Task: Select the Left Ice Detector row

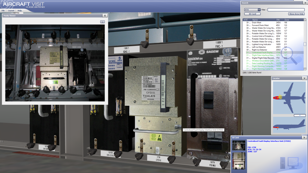Action: pyautogui.click(x=273, y=47)
